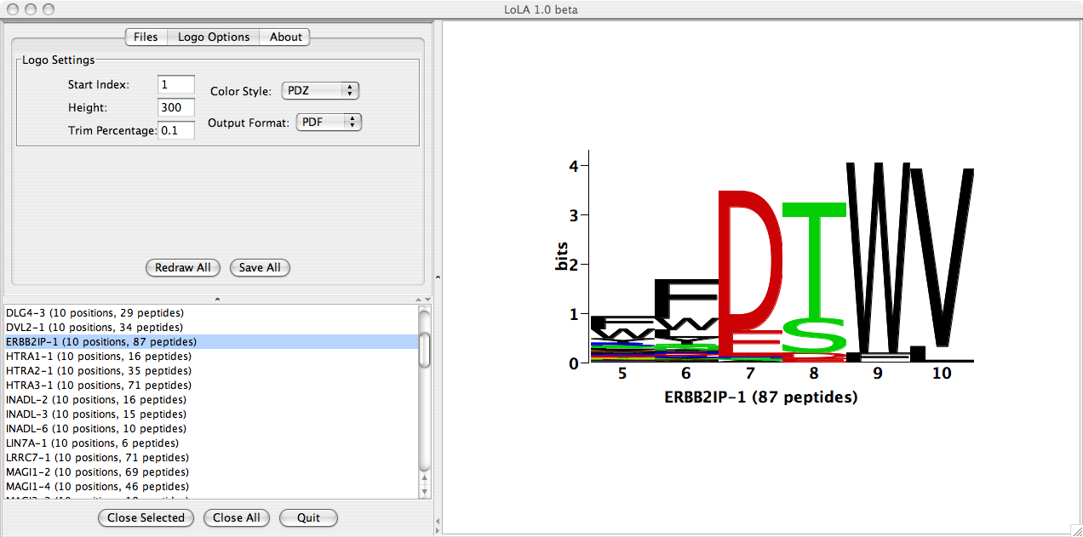The height and width of the screenshot is (537, 1083).
Task: Click the vertical split pane divider handle
Action: pyautogui.click(x=438, y=277)
